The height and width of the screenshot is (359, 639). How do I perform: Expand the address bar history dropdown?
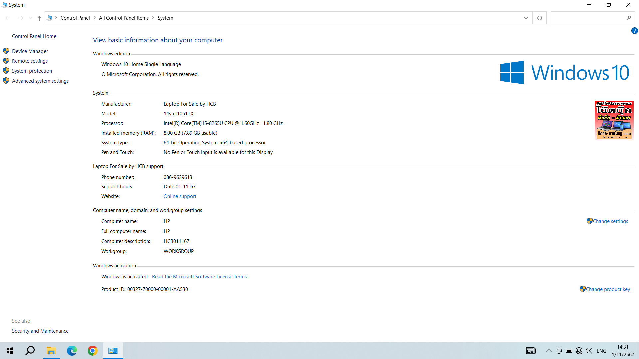[x=526, y=18]
